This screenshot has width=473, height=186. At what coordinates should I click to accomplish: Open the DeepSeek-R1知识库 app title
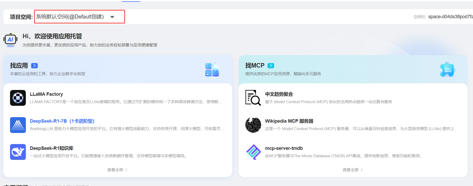pos(52,148)
